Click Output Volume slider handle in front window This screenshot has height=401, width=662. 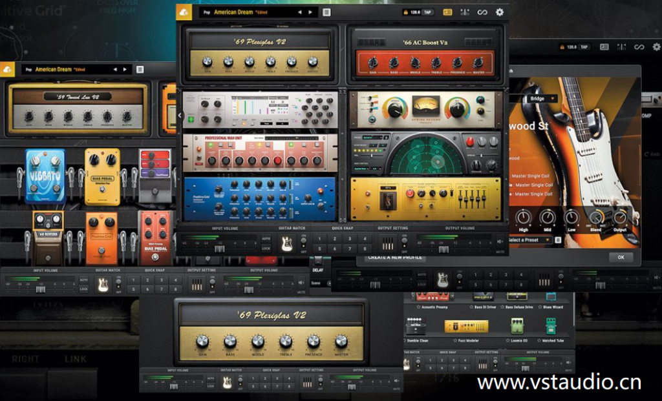[x=443, y=249]
